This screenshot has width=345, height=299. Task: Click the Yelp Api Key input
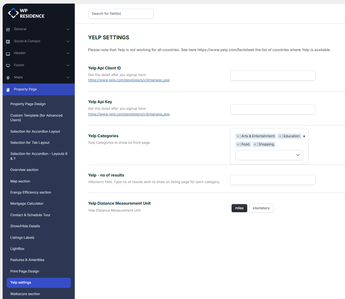coord(273,110)
